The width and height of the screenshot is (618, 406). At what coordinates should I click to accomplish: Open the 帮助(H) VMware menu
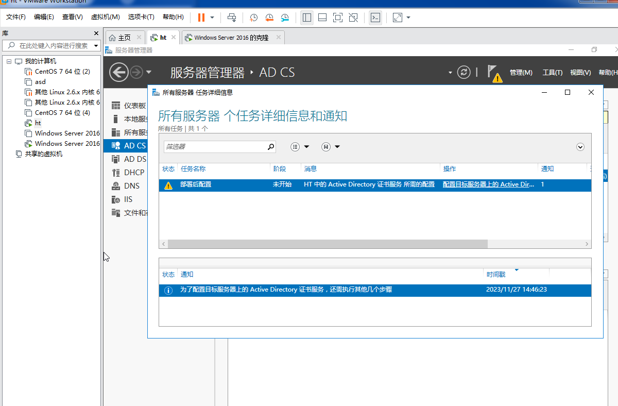(173, 17)
